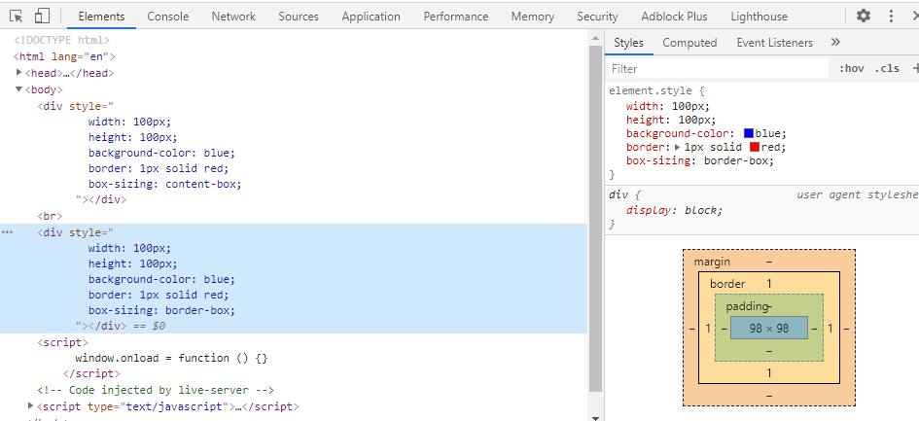
Task: Click the padding label in box model
Action: click(747, 306)
